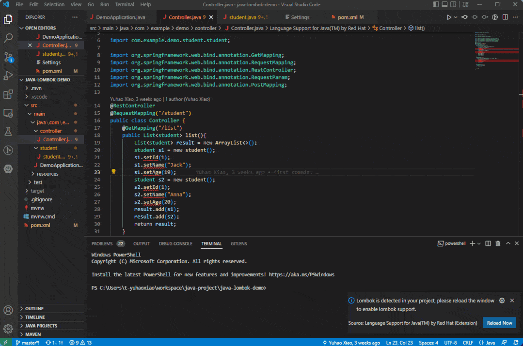Switch to the PROBLEMS panel tab

coord(102,243)
